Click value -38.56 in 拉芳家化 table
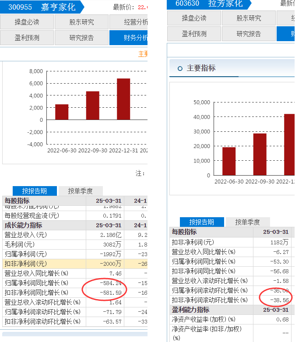Screen dimensions: 295x342 tap(279, 300)
